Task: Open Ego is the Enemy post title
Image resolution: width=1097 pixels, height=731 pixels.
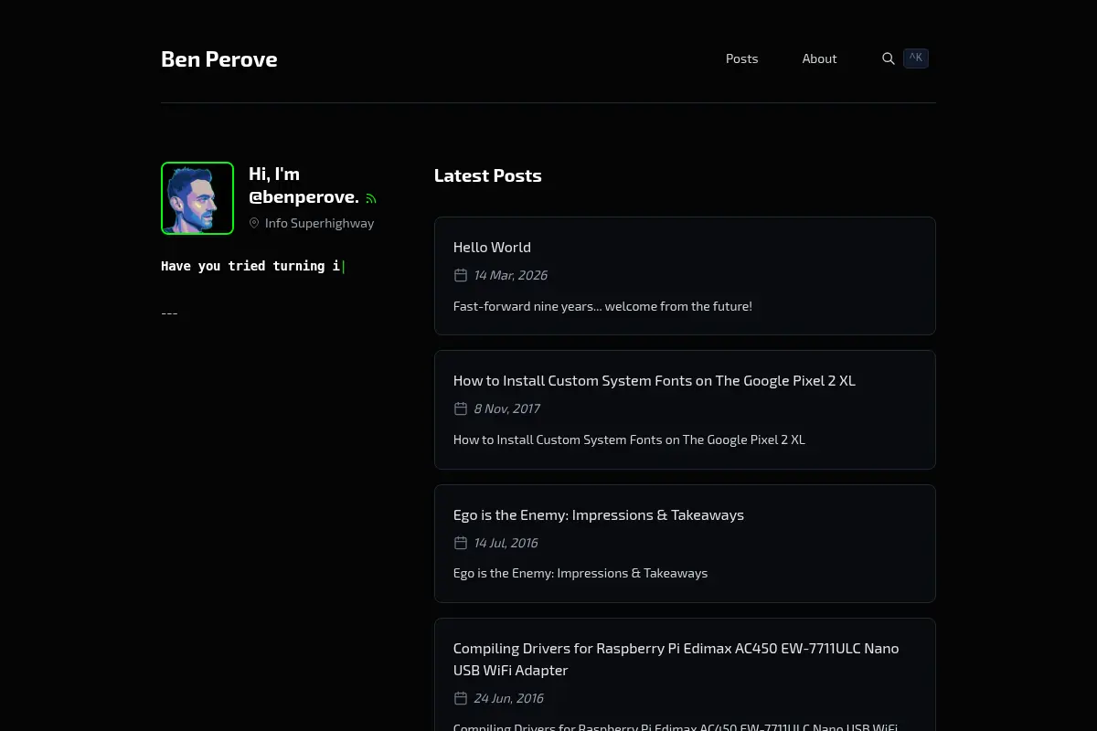Action: tap(599, 514)
